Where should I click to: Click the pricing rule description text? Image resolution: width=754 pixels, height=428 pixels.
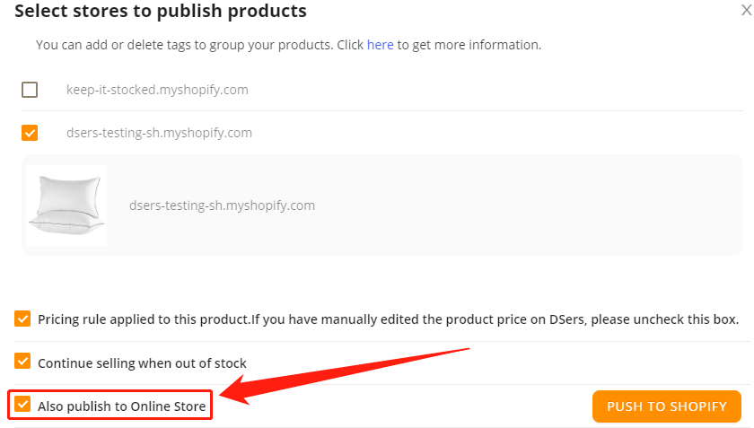[x=388, y=319]
